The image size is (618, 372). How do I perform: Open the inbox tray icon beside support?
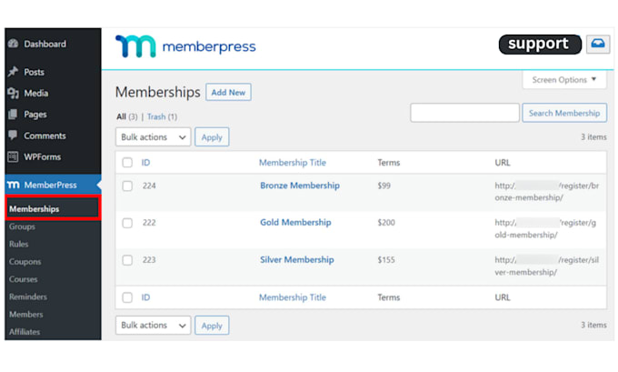click(598, 44)
